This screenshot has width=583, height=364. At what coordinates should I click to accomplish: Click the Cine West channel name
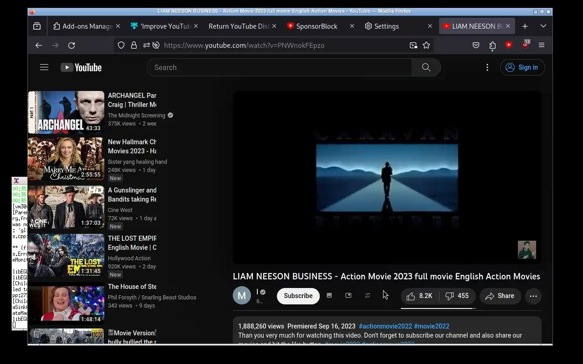click(x=120, y=210)
